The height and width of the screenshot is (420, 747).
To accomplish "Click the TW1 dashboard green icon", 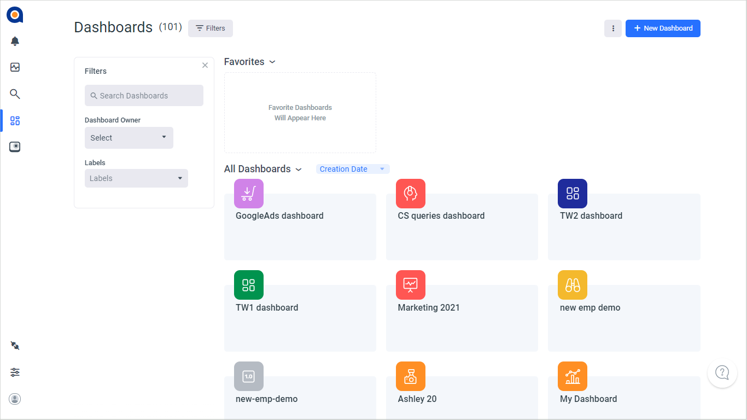I will pyautogui.click(x=249, y=285).
